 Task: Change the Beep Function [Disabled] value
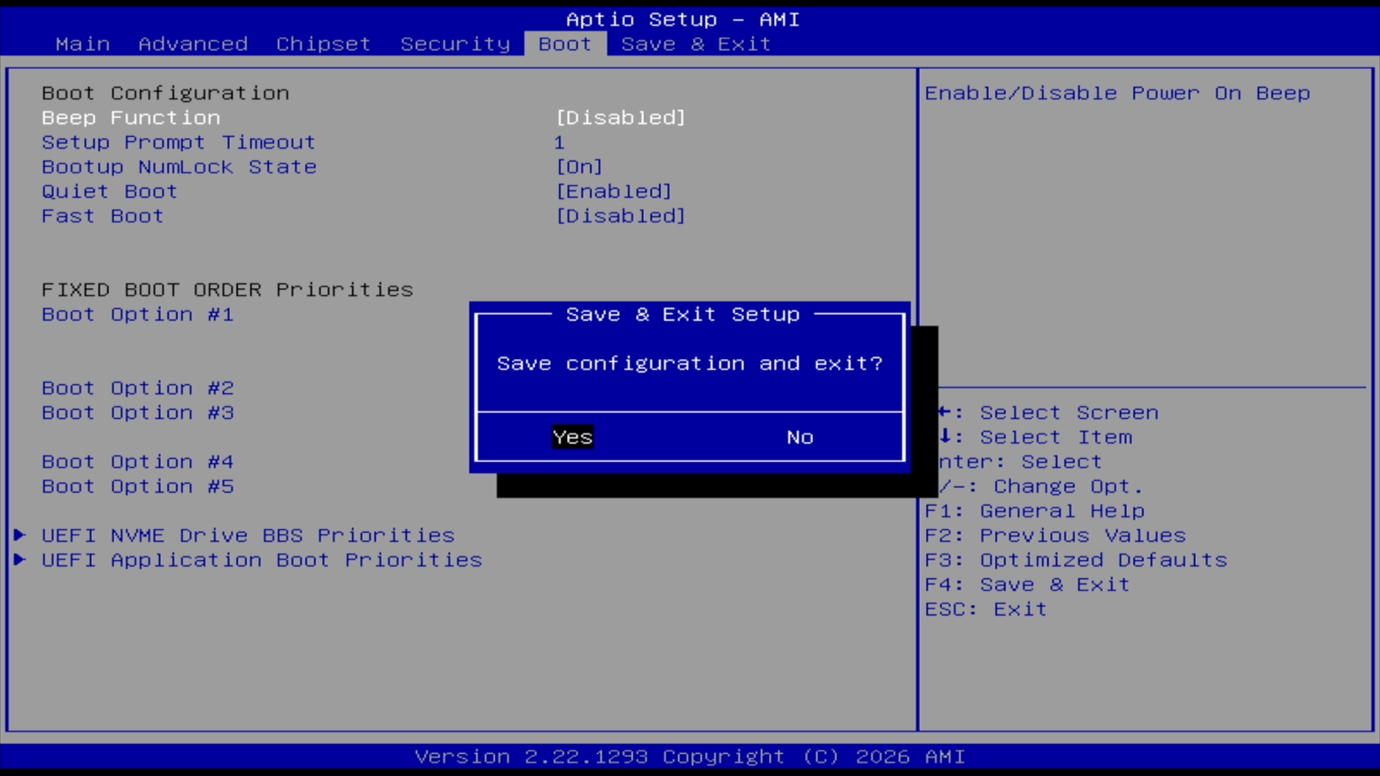(x=620, y=117)
